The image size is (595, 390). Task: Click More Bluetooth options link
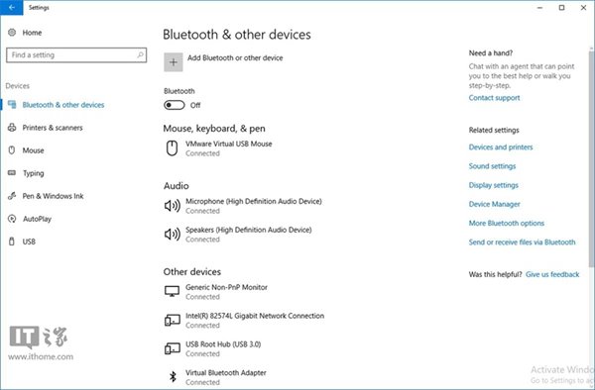506,223
